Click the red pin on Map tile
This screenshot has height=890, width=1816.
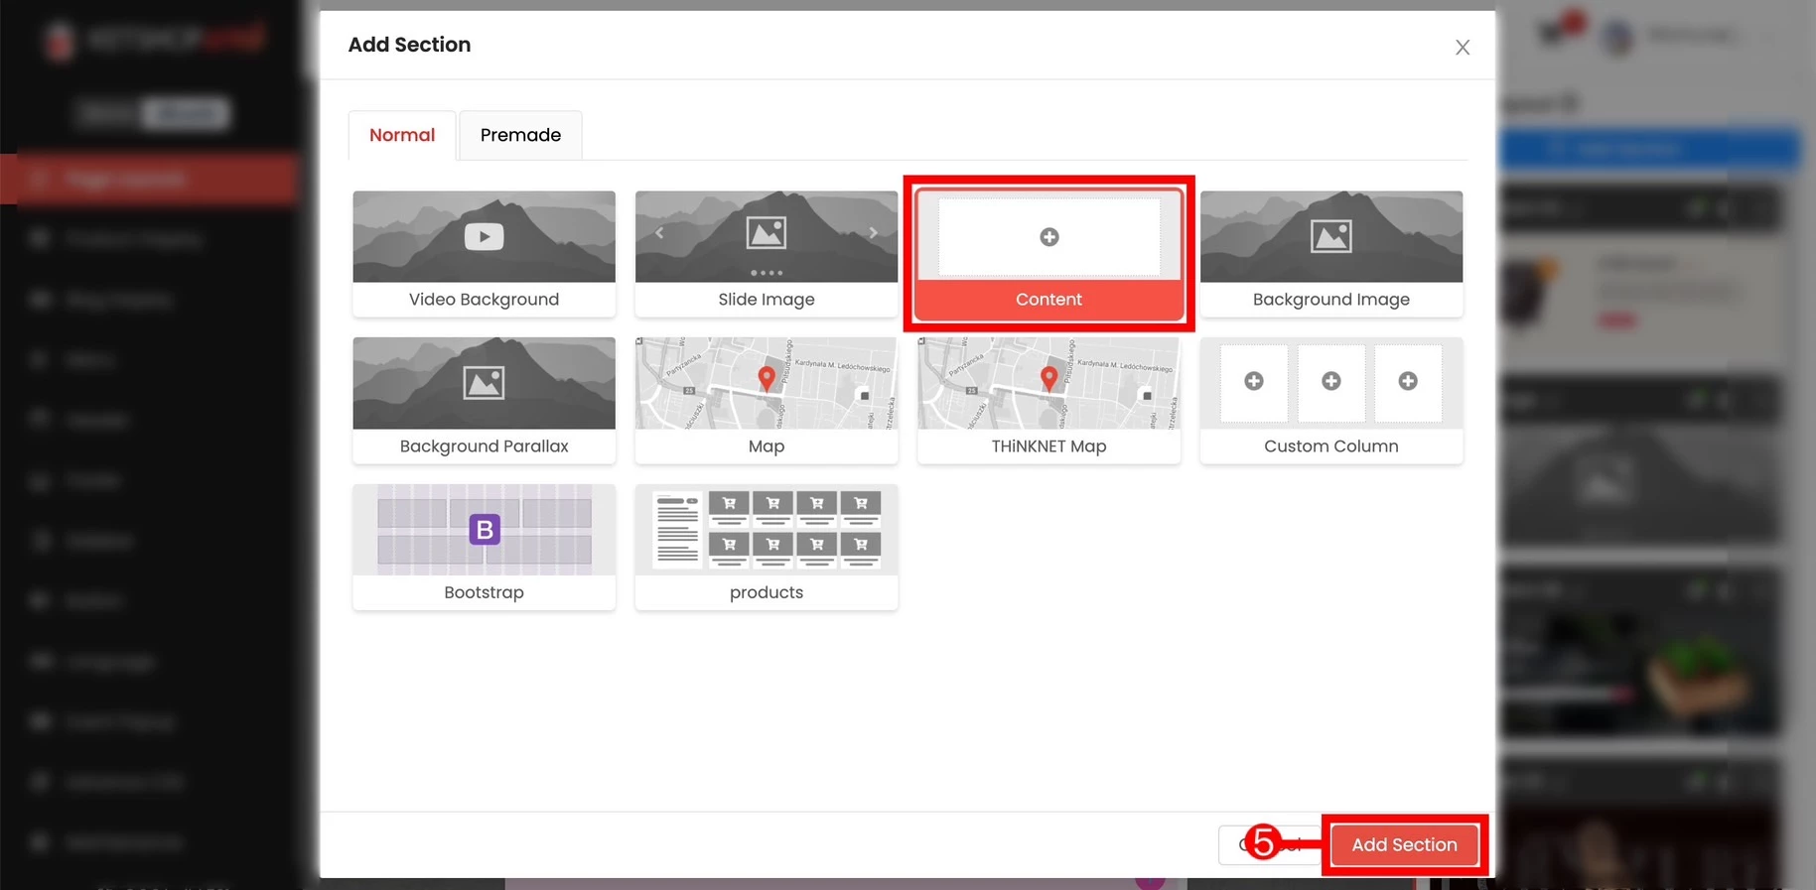[x=766, y=377]
